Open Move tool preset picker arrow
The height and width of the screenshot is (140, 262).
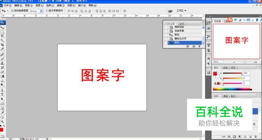8,11
